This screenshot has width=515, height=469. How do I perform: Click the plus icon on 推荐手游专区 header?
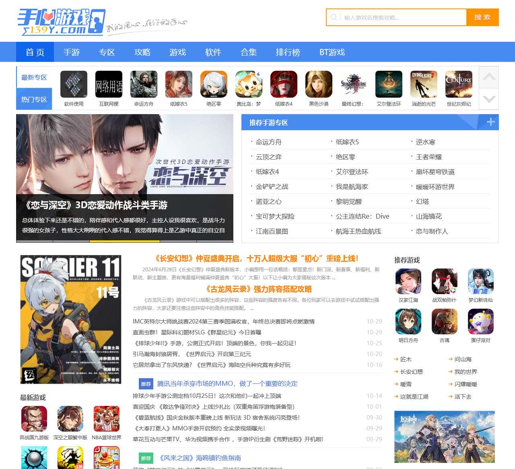click(x=490, y=122)
